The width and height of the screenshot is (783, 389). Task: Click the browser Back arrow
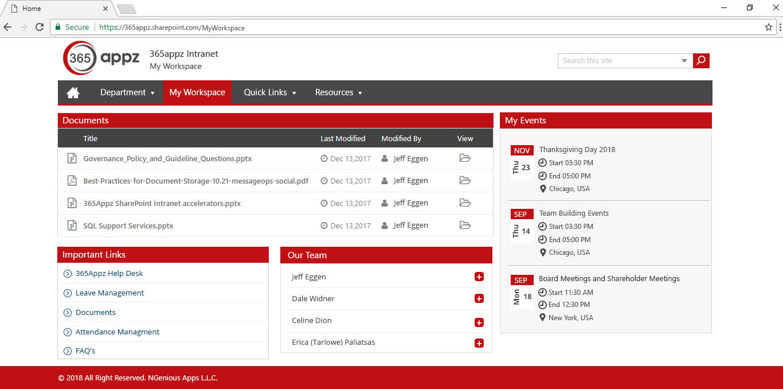coord(7,27)
